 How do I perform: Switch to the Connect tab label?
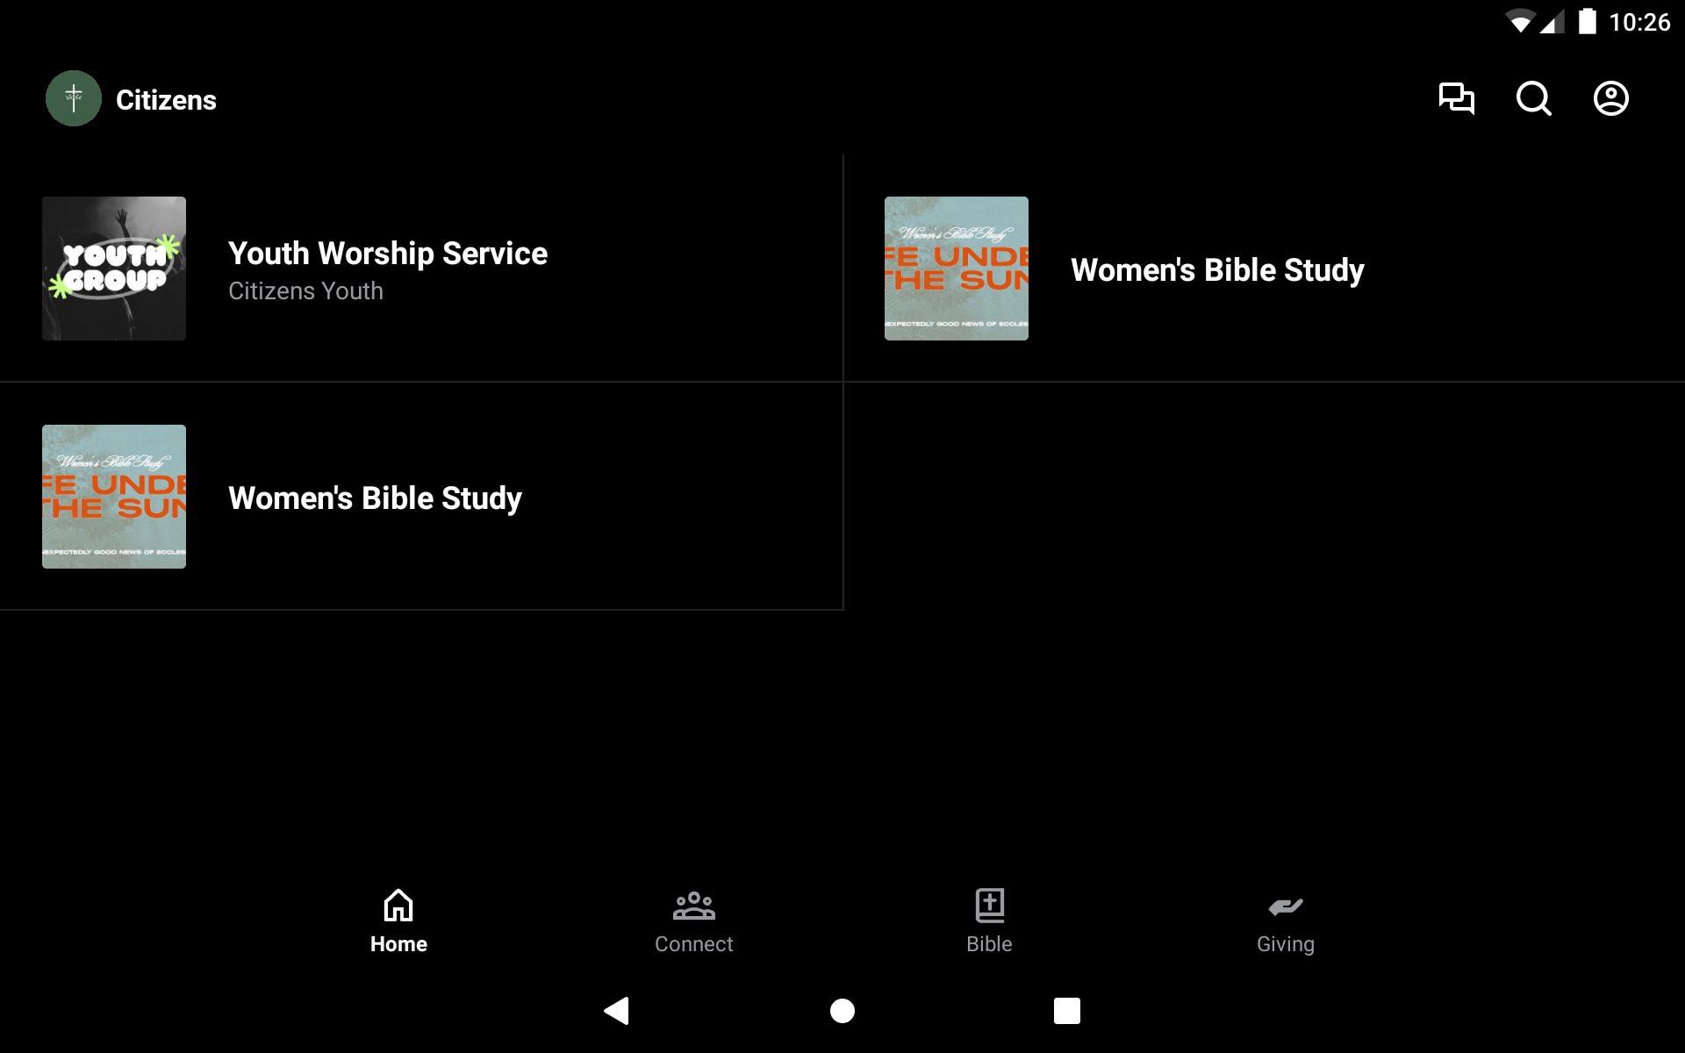[x=693, y=944]
